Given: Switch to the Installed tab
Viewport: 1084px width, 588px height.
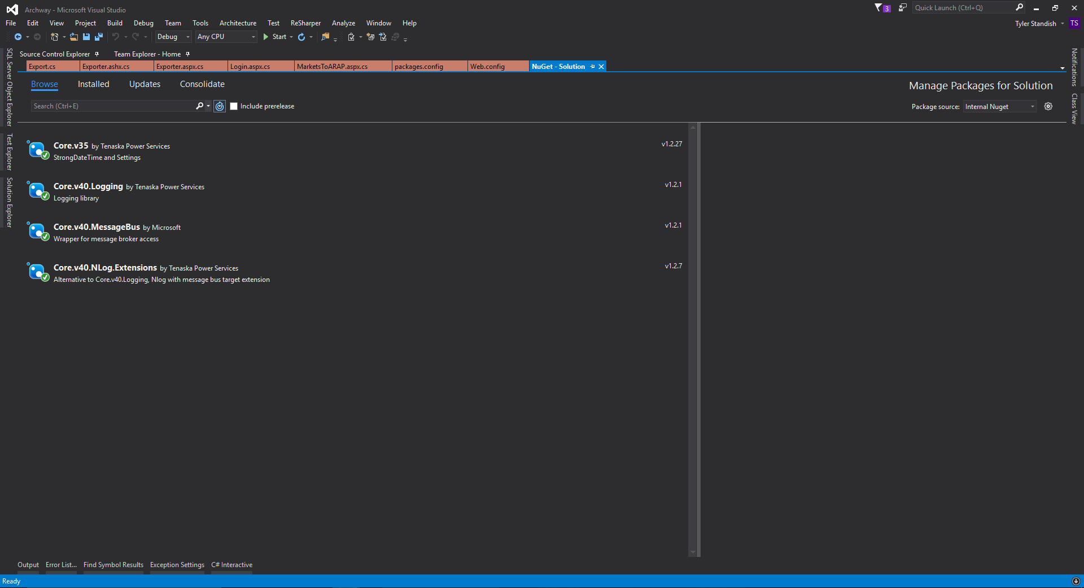Looking at the screenshot, I should [94, 84].
